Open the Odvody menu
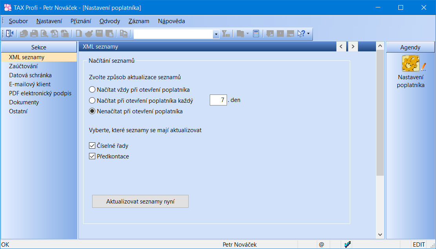 click(110, 21)
